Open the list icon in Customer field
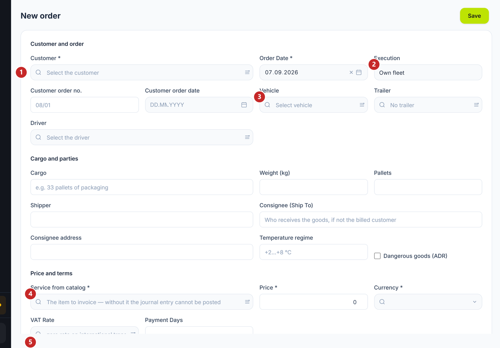This screenshot has width=500, height=348. click(247, 72)
